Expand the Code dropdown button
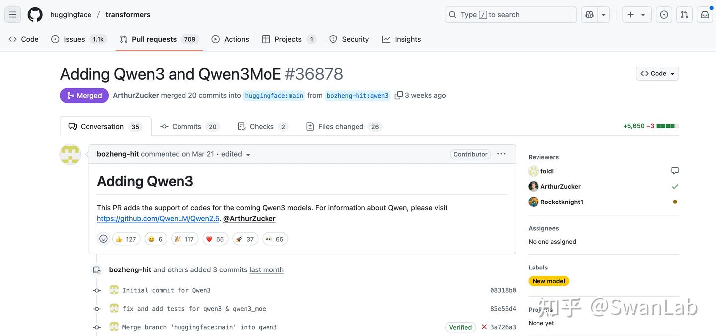The height and width of the screenshot is (336, 716). [657, 73]
